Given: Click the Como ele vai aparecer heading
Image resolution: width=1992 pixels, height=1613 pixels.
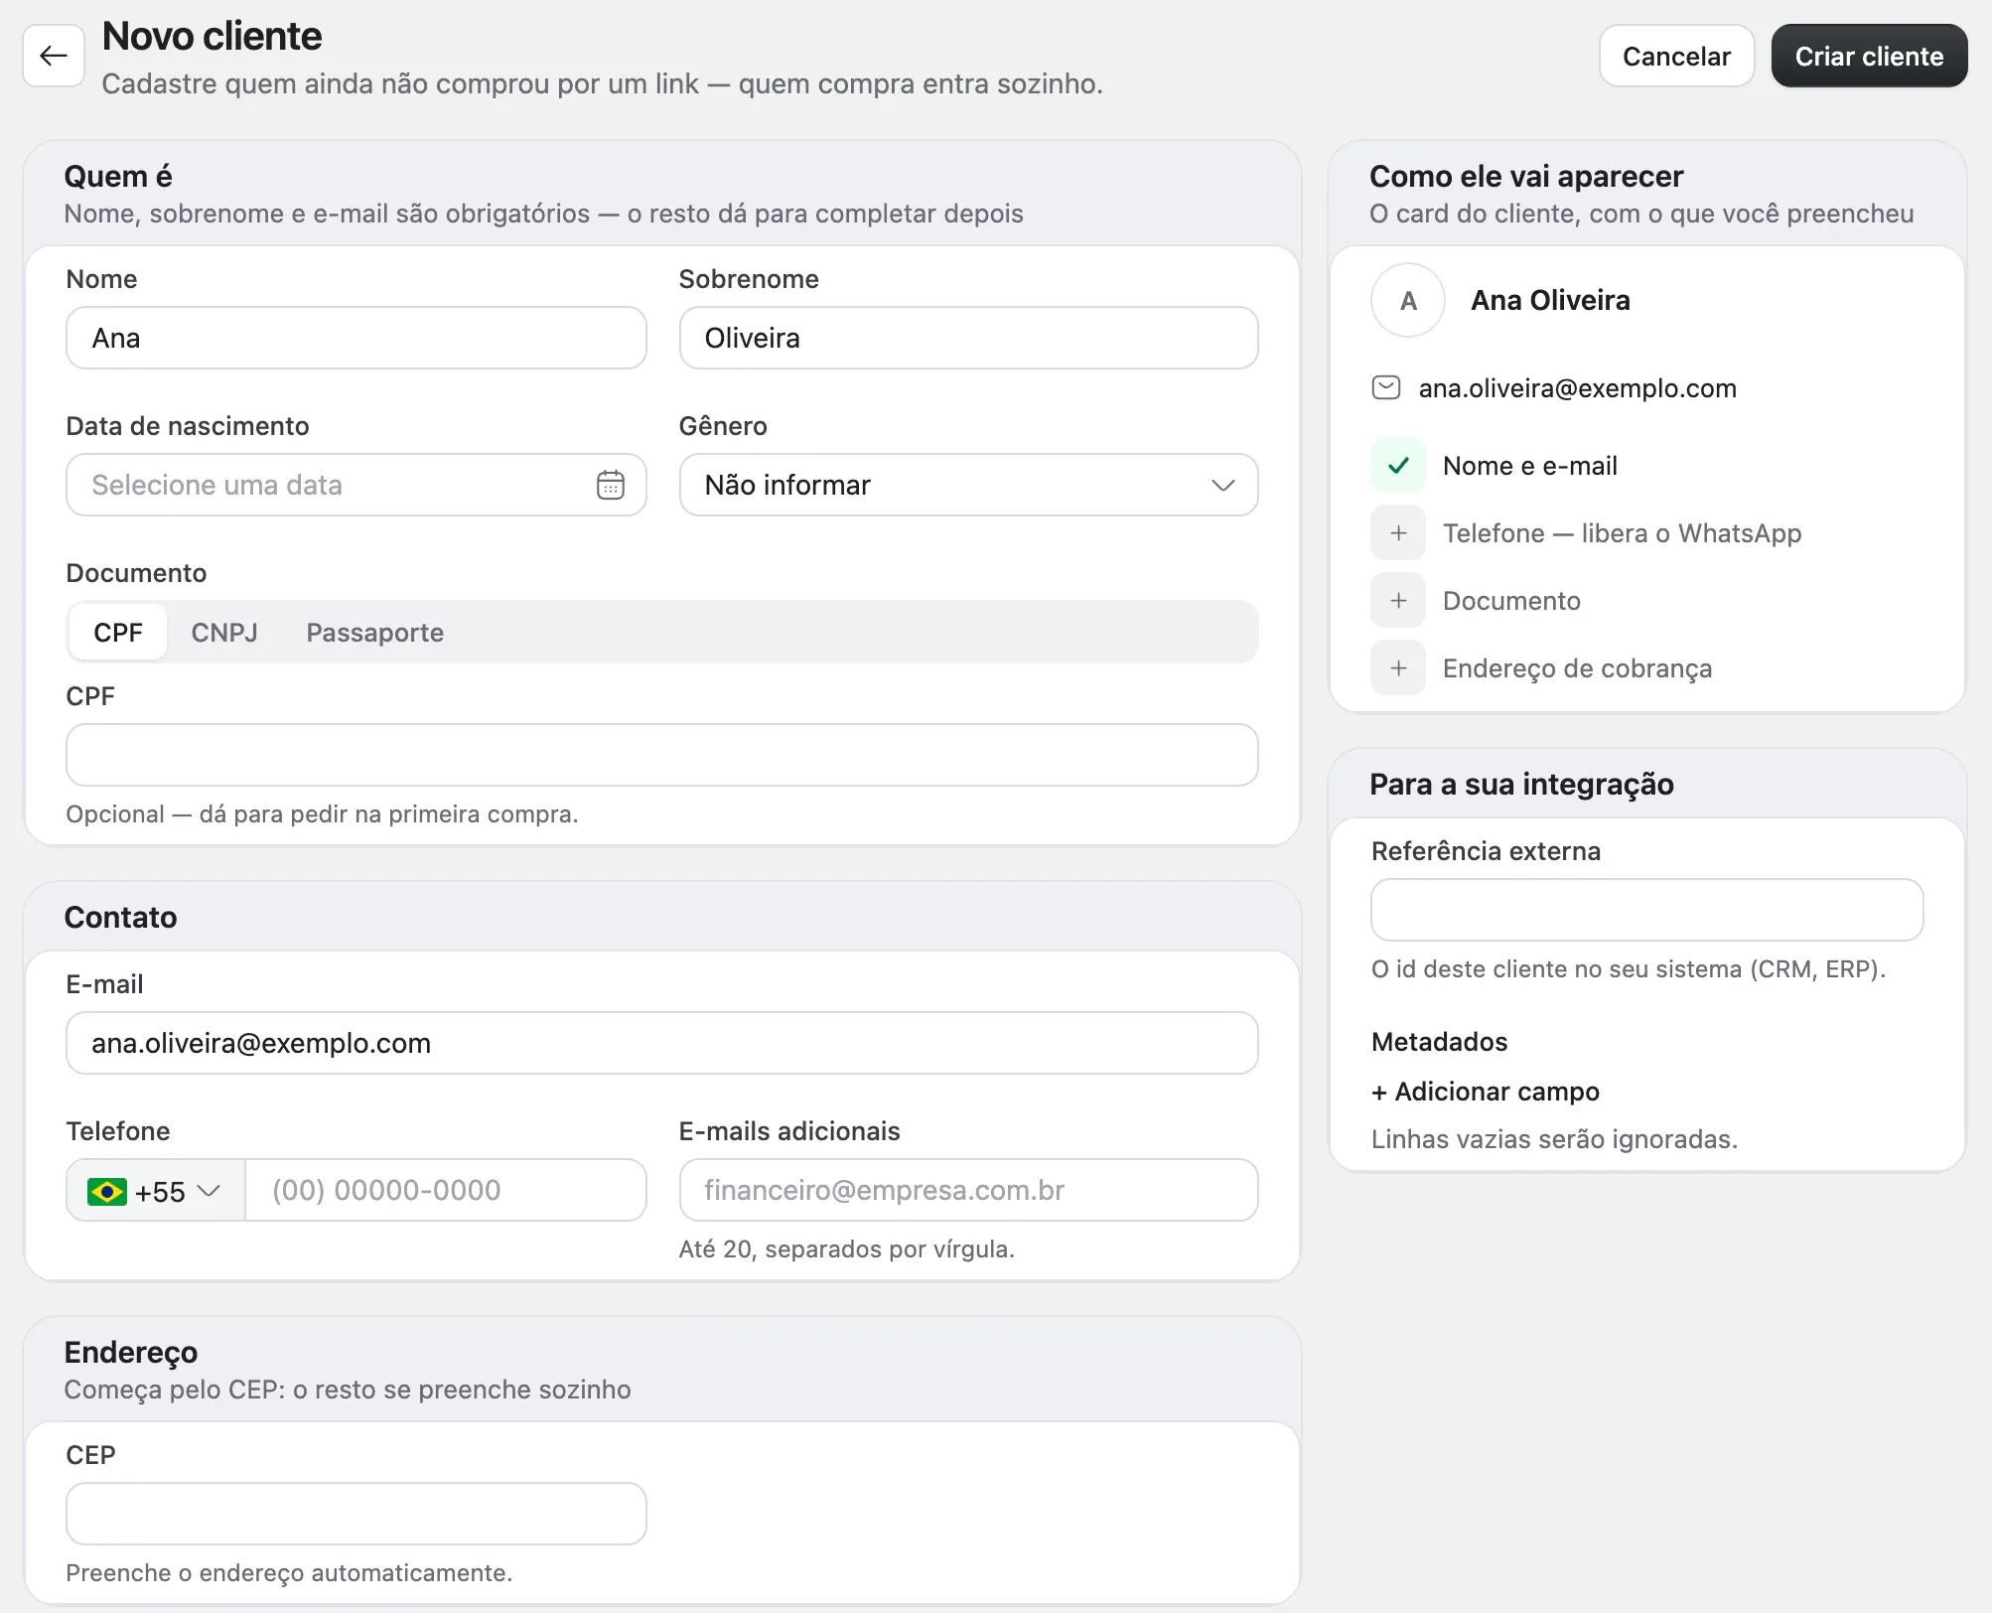Looking at the screenshot, I should [1526, 176].
